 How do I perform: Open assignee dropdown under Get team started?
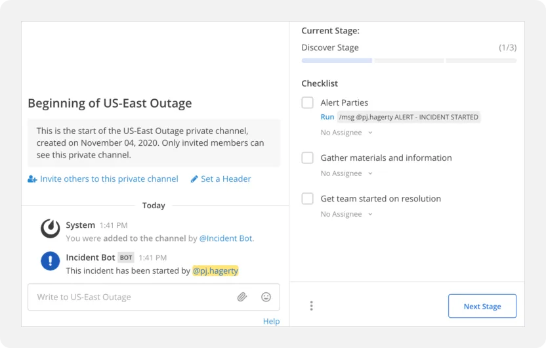[x=346, y=214]
